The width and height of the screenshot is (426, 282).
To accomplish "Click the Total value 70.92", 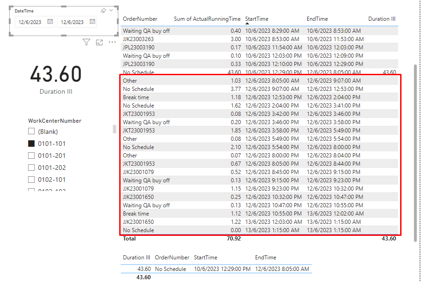I will click(x=234, y=239).
